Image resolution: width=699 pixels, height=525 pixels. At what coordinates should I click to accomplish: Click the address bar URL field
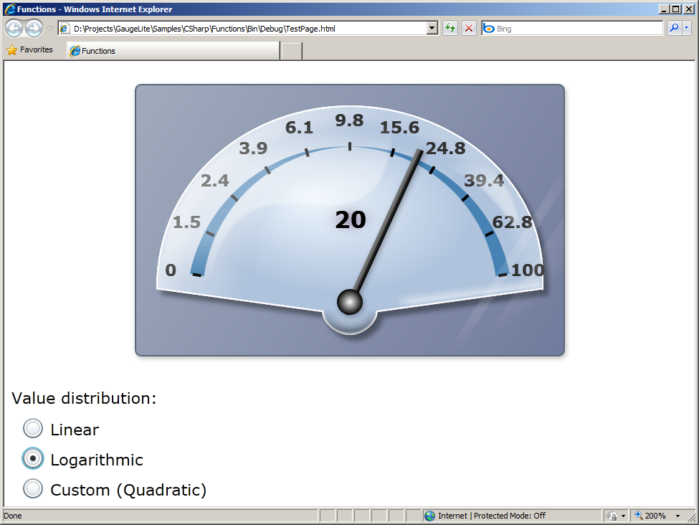(244, 29)
